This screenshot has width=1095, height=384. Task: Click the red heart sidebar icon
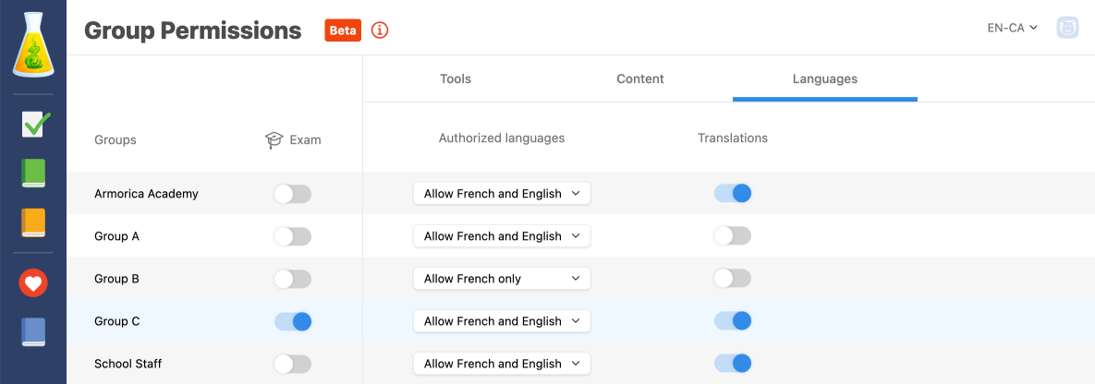pos(33,283)
